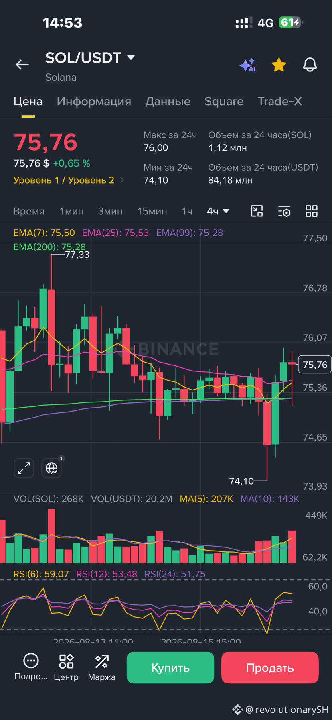Screen dimensions: 332x720
Task: Tap the VOL(USDT): 20,2M label
Action: click(x=132, y=499)
